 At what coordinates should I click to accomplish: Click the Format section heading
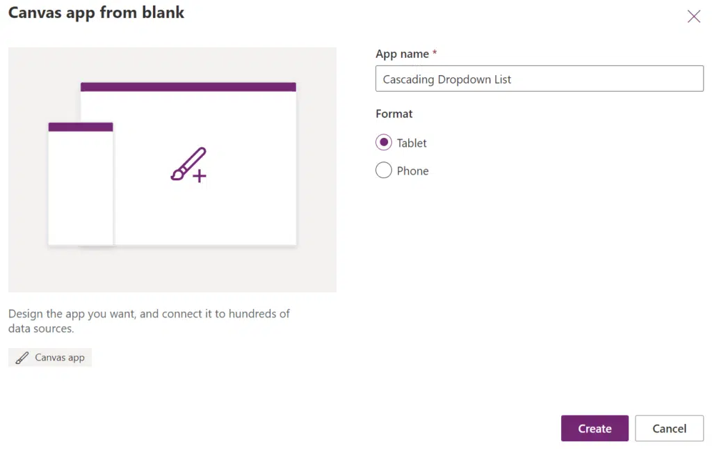pos(394,113)
